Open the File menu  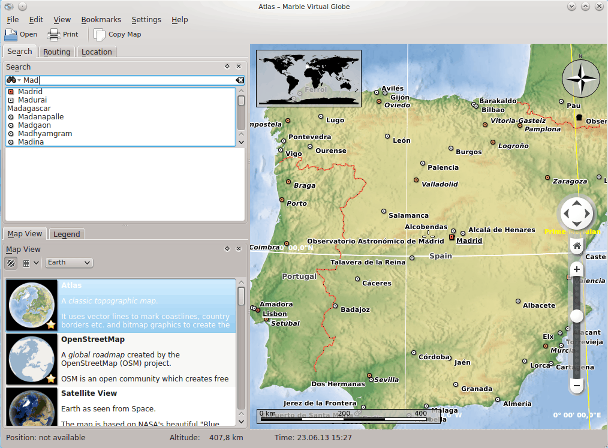point(13,20)
